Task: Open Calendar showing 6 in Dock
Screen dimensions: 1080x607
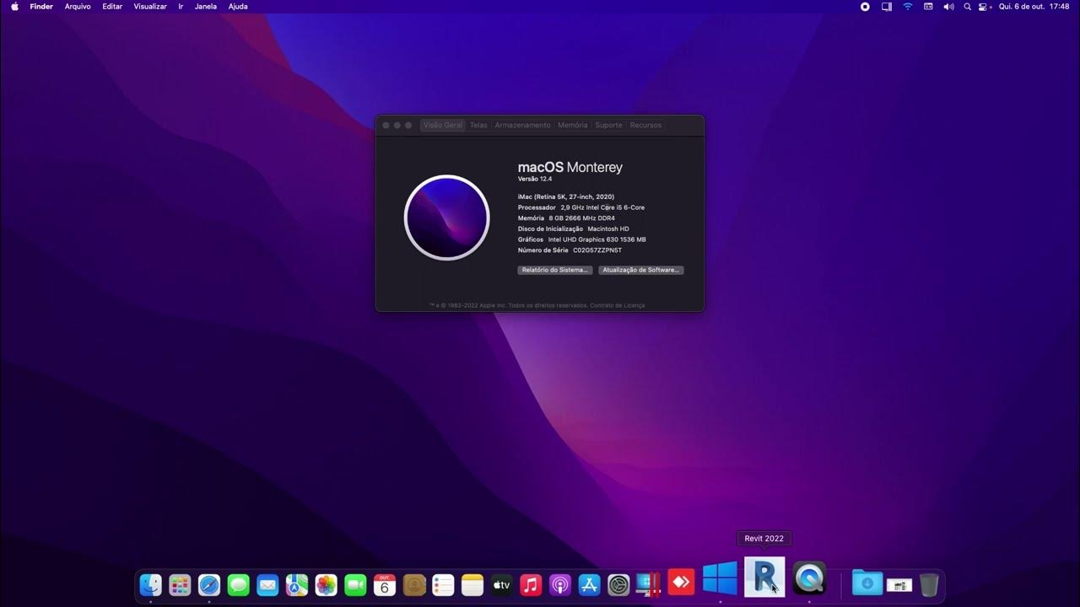Action: coord(385,584)
